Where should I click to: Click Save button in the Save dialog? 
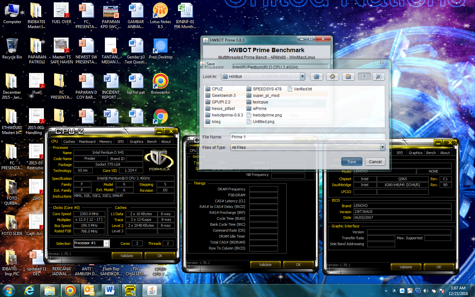[352, 162]
